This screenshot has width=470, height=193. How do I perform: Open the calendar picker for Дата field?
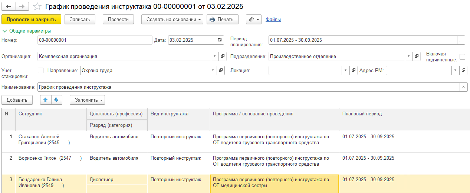(220, 40)
